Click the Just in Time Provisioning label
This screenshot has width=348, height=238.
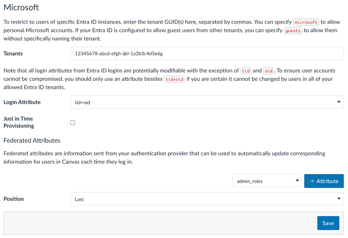[x=19, y=122]
